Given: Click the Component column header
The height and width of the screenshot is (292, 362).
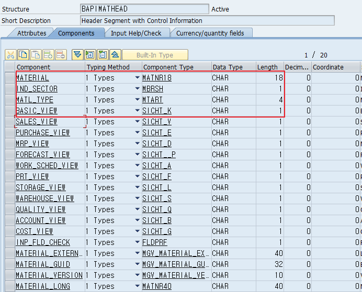Looking at the screenshot, I should coord(50,67).
